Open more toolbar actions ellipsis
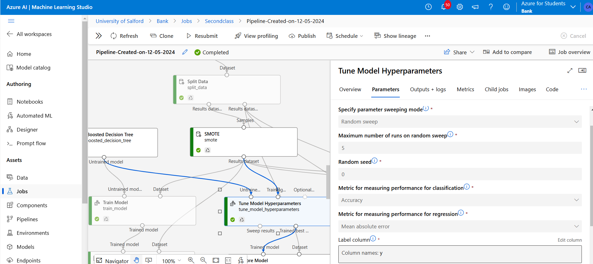 pyautogui.click(x=427, y=36)
